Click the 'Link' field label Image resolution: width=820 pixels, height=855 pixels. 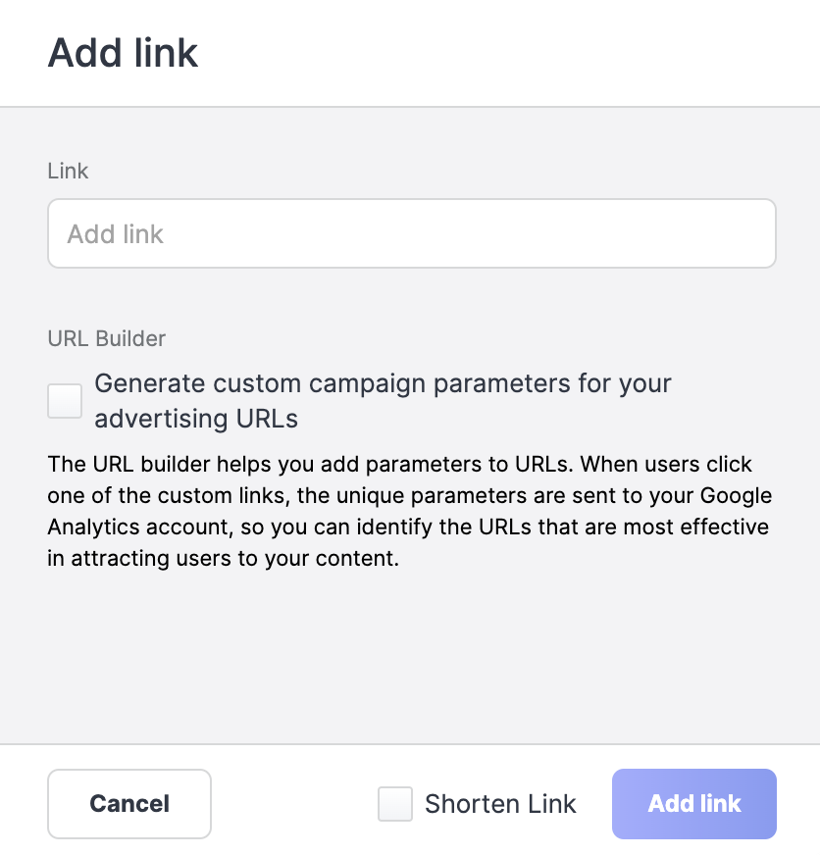point(68,171)
